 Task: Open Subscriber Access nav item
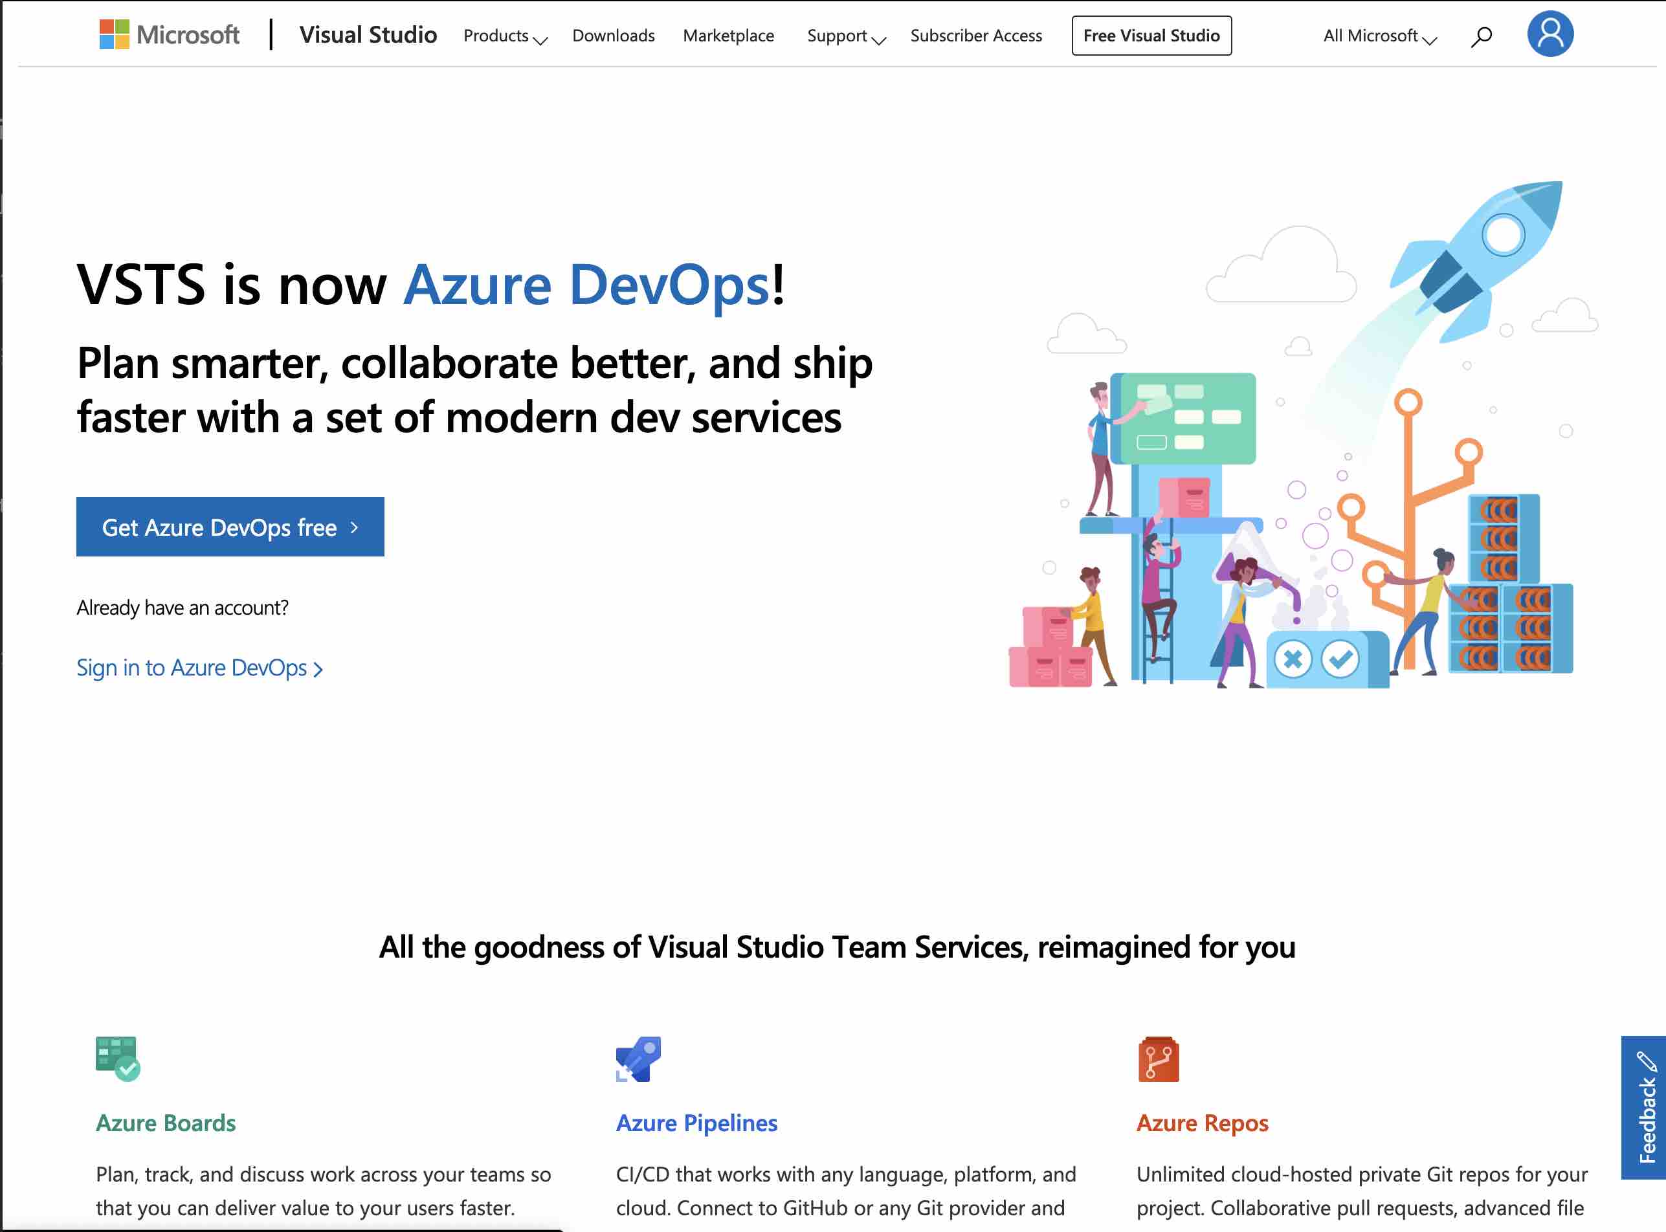pos(975,36)
